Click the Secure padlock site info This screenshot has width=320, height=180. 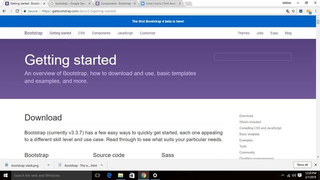[30, 11]
